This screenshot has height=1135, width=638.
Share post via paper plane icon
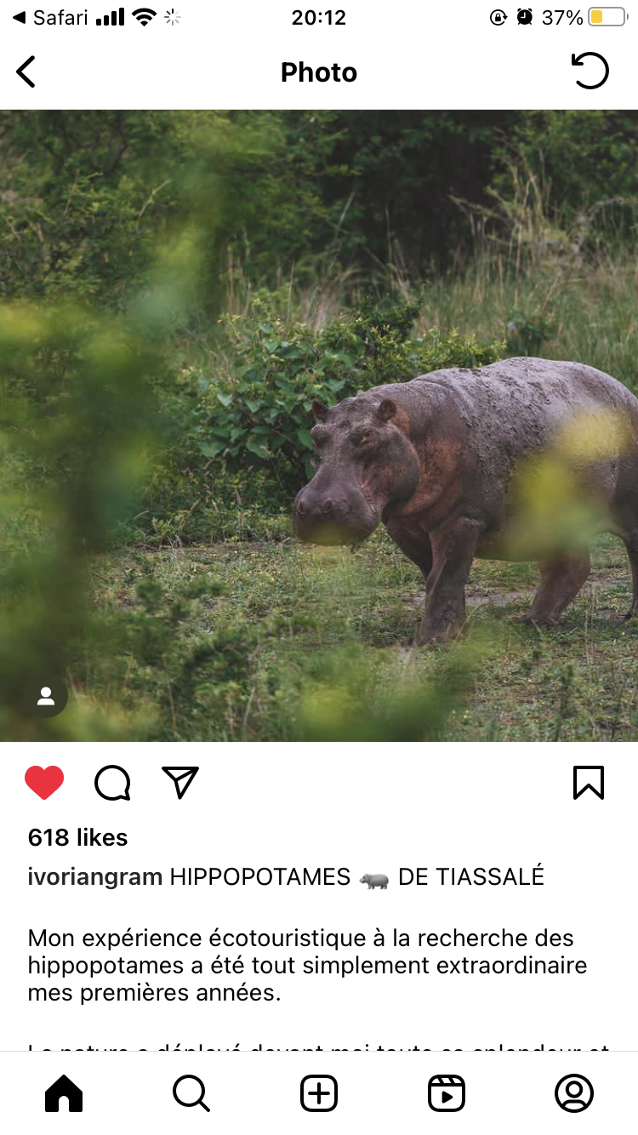pos(180,783)
